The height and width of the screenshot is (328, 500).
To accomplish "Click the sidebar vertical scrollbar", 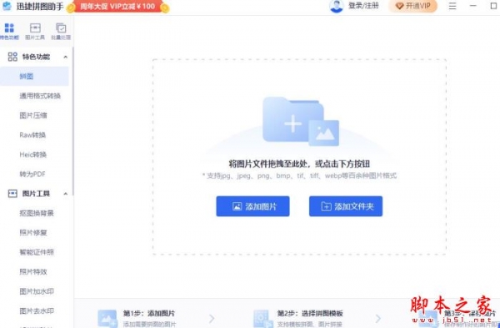I will [x=72, y=121].
